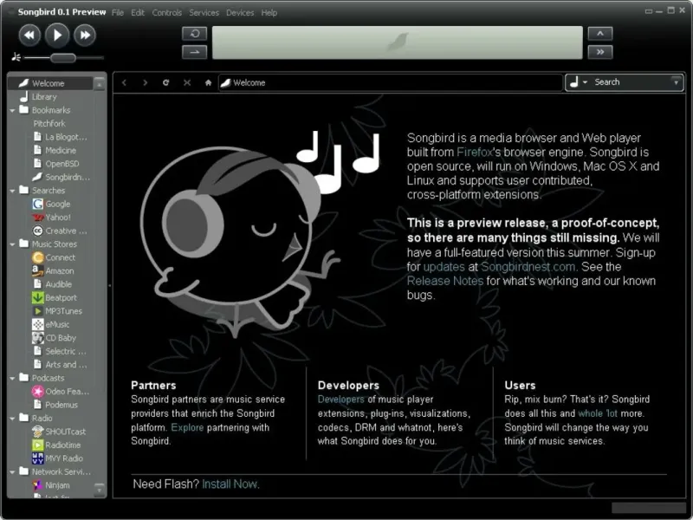Open the Services menu
693x520 pixels.
click(204, 13)
